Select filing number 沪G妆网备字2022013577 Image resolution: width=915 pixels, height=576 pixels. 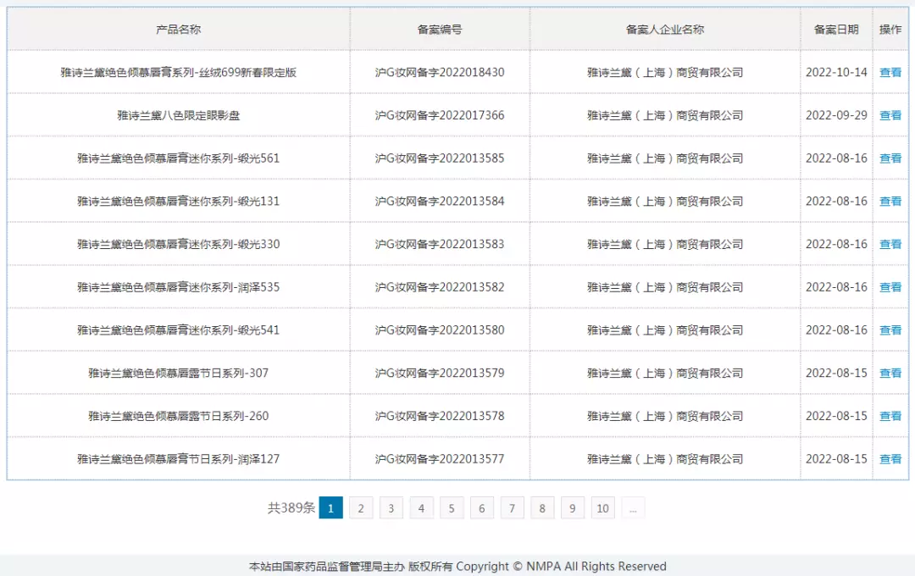click(x=440, y=459)
